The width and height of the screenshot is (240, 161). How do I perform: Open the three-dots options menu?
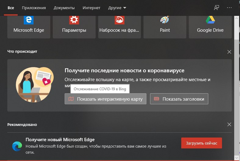[x=229, y=8]
